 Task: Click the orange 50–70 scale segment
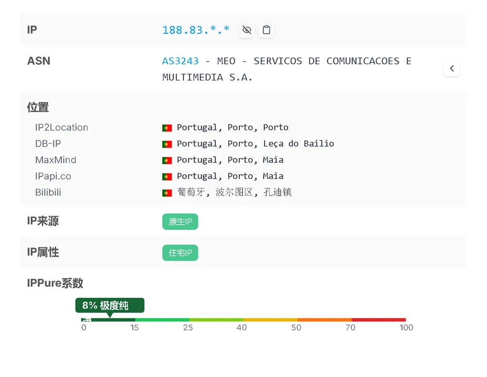pos(324,319)
